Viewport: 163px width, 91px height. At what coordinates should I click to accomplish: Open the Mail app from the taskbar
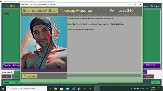pyautogui.click(x=67, y=88)
